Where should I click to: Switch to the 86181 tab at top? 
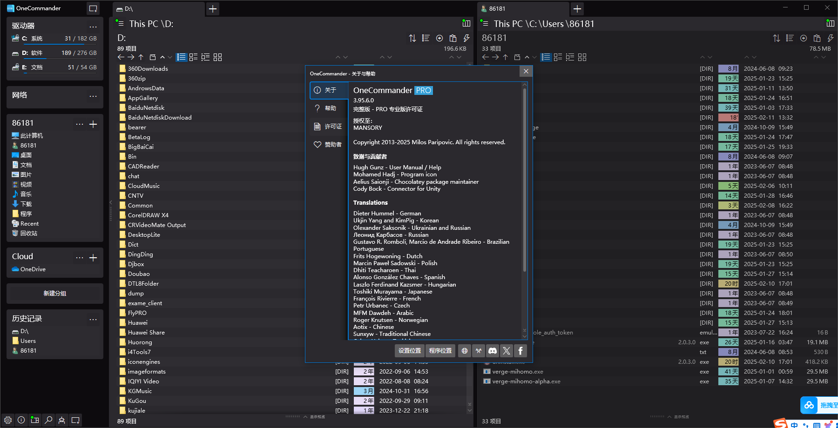click(x=523, y=9)
